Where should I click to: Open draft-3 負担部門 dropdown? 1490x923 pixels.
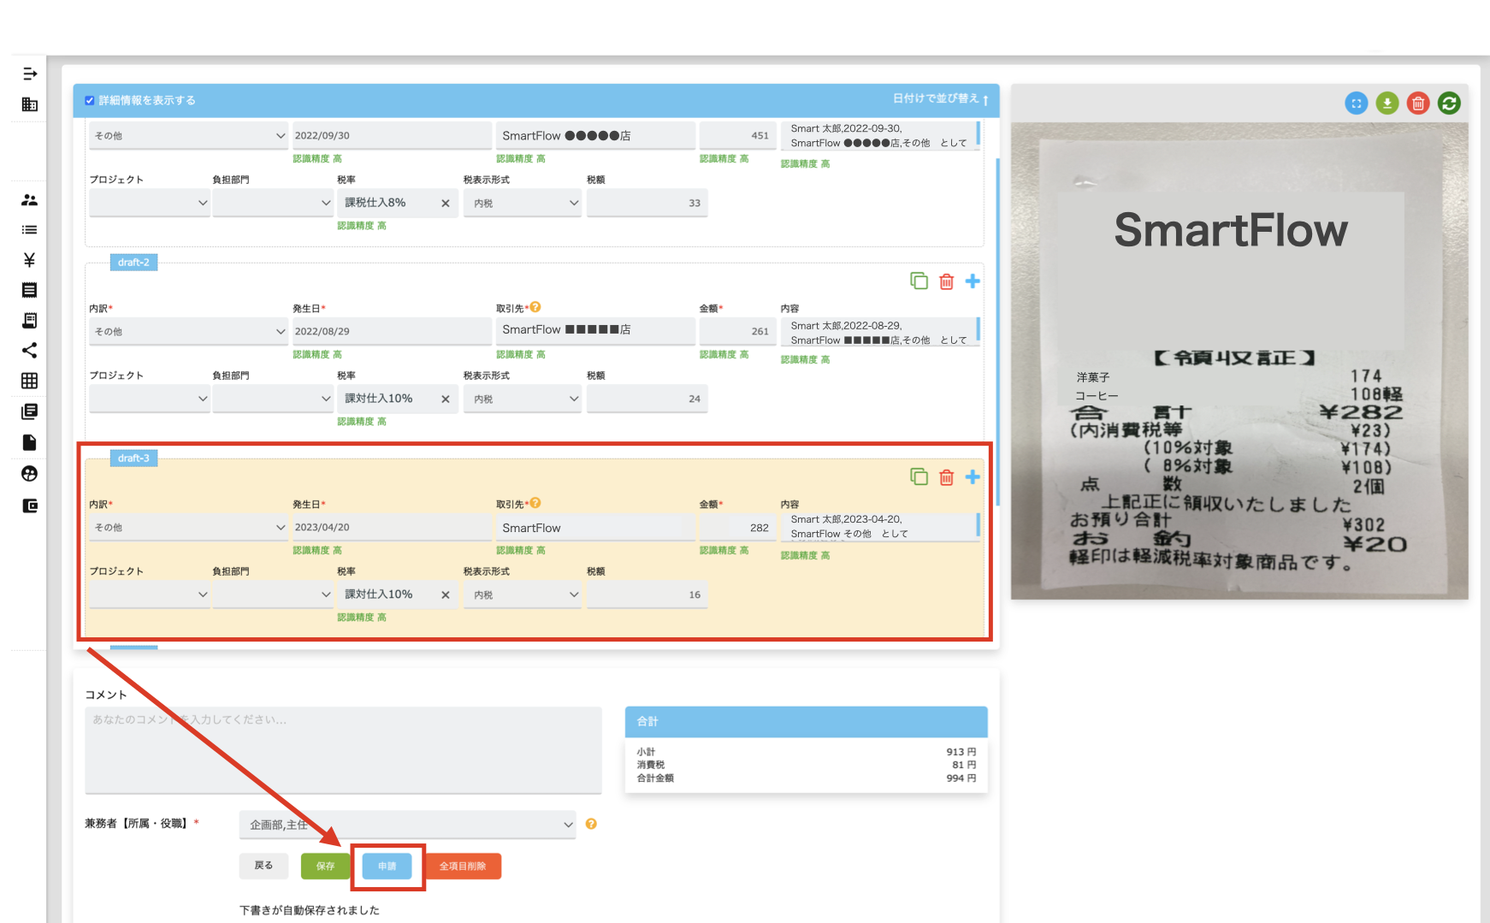272,595
